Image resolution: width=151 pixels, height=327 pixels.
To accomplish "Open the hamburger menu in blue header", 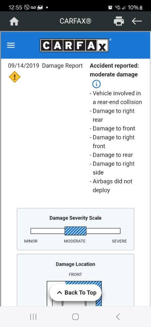I will [11, 45].
